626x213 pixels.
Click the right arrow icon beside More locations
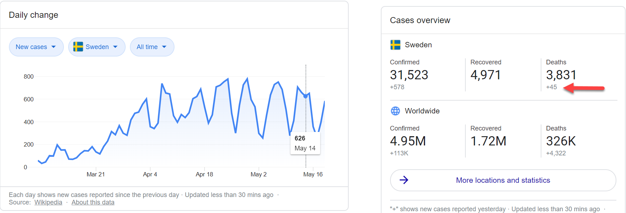click(x=404, y=180)
